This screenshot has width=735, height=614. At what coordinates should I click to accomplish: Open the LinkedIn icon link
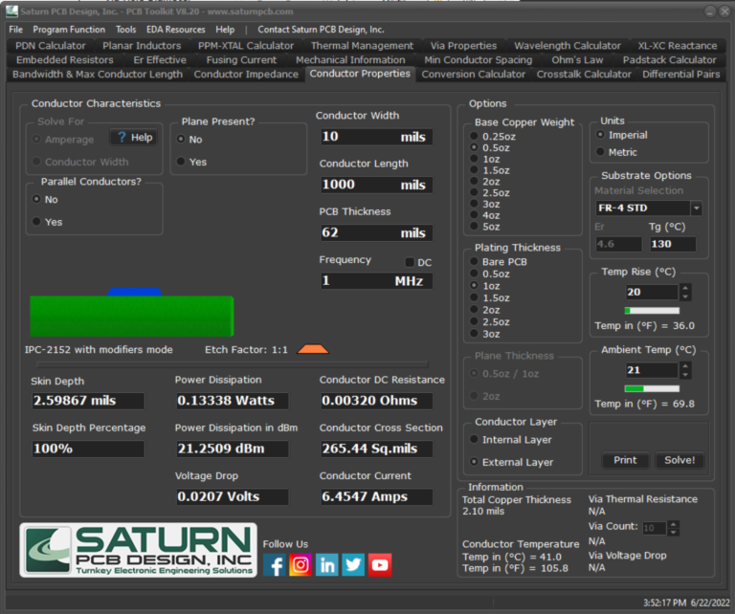[x=327, y=565]
